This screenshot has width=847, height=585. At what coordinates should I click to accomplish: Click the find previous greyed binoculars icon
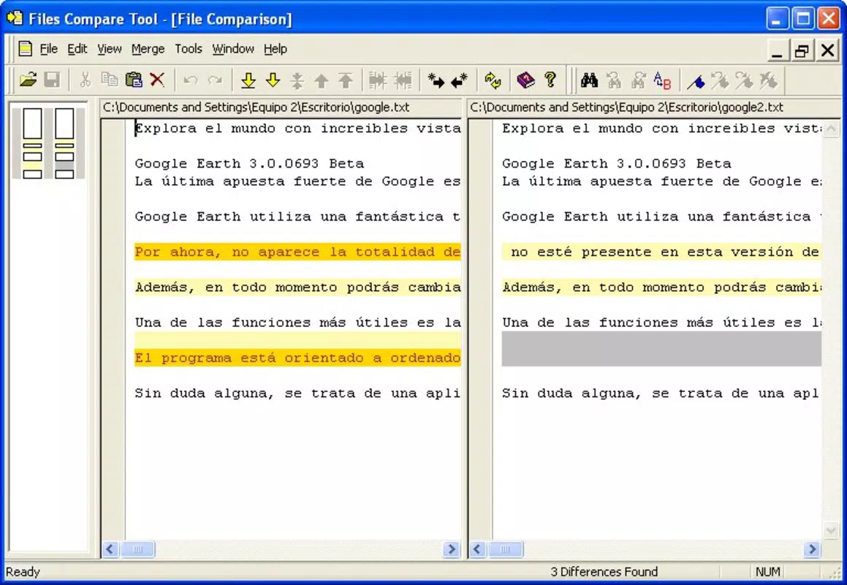coord(614,80)
